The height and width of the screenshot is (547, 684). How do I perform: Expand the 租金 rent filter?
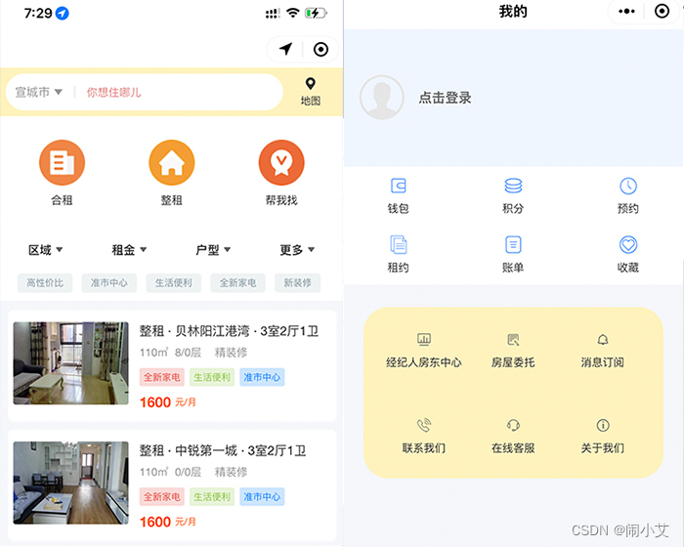129,250
